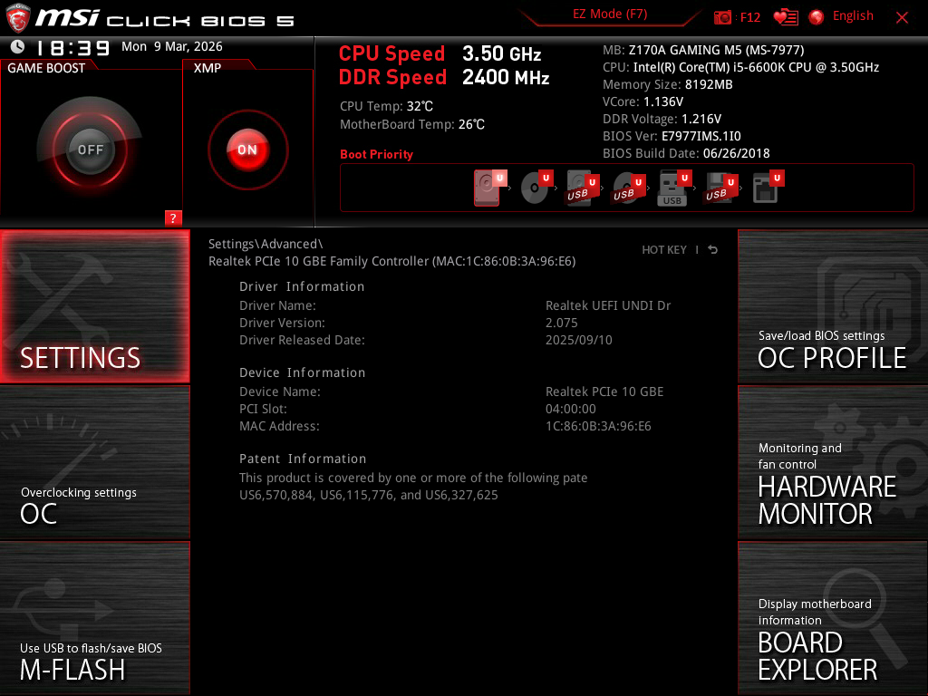Open the BOARD EXPLORER panel
Image resolution: width=928 pixels, height=696 pixels.
[833, 618]
